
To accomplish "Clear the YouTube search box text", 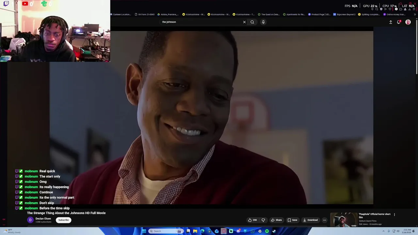I will point(244,22).
